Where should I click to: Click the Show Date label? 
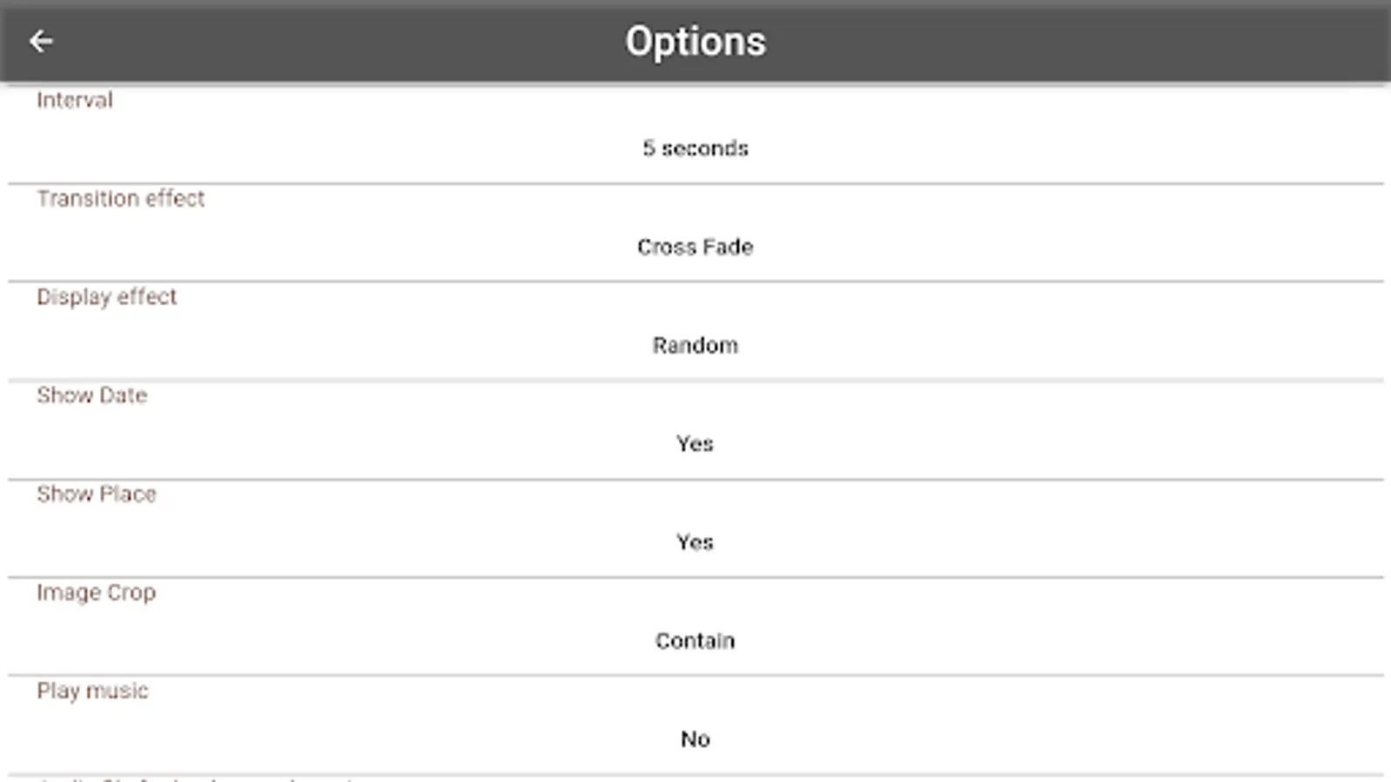tap(92, 395)
